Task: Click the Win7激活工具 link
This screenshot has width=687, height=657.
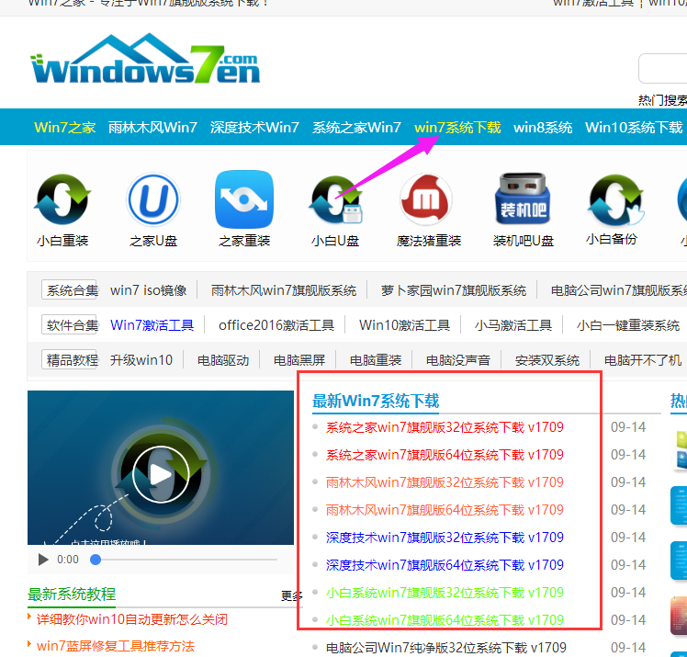Action: 152,324
